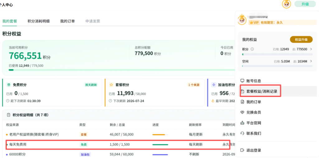Click the headset icon beside 联系我们

(242, 133)
